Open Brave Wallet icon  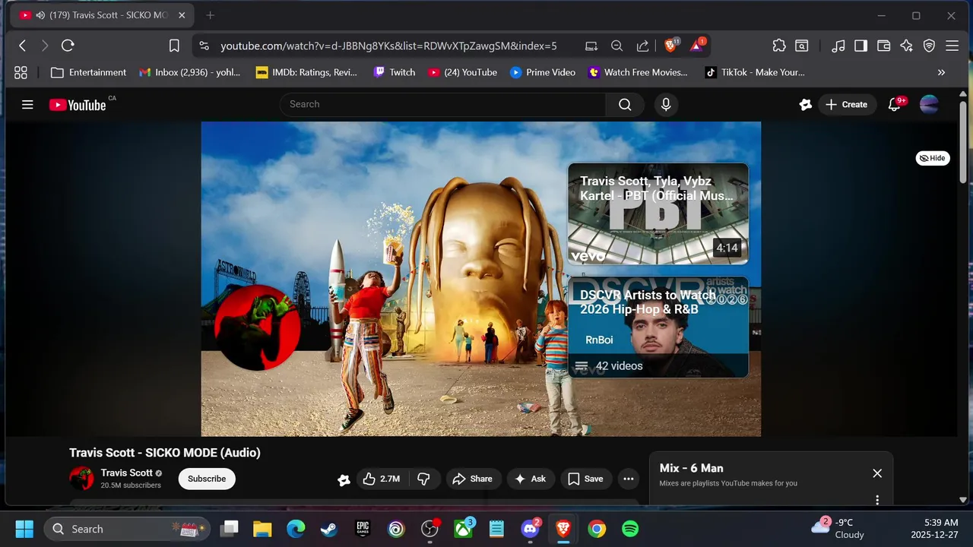[x=883, y=46]
